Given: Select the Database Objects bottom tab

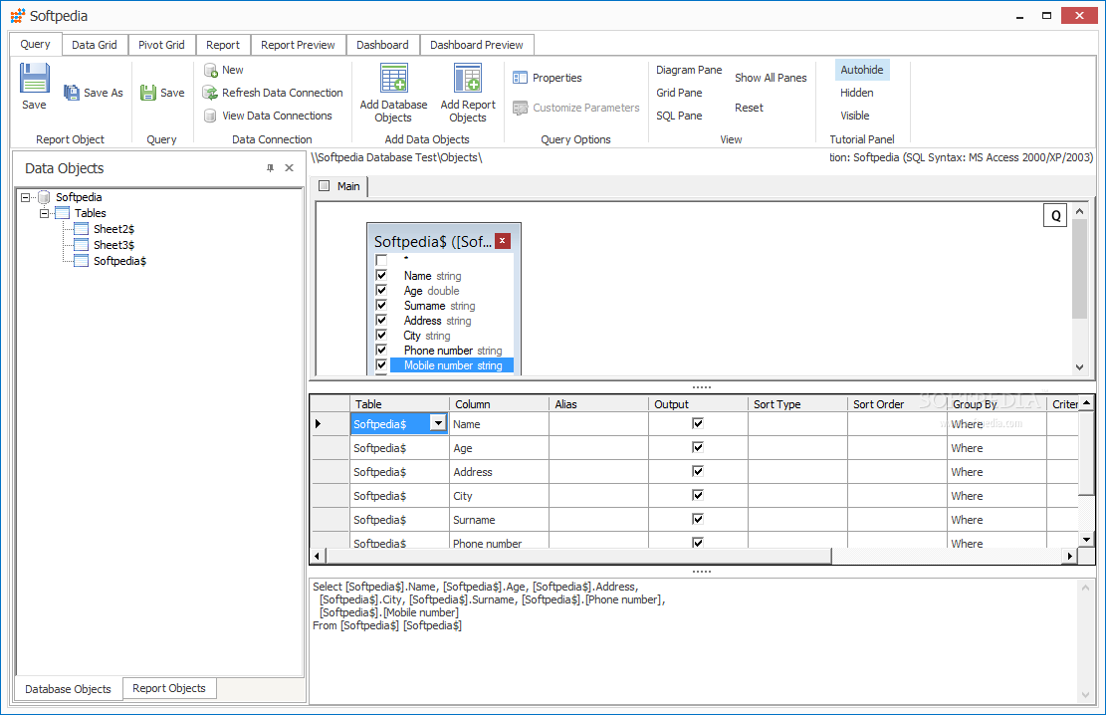Looking at the screenshot, I should click(x=68, y=689).
